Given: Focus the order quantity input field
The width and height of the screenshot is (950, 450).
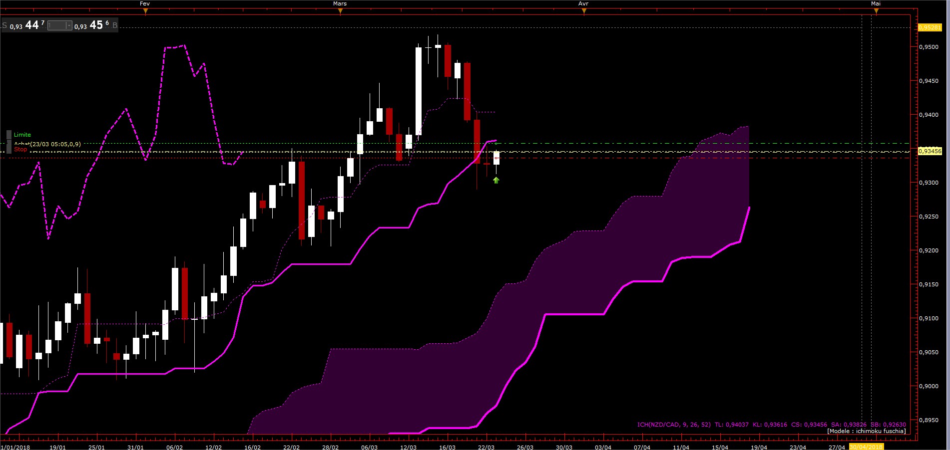Looking at the screenshot, I should [56, 25].
